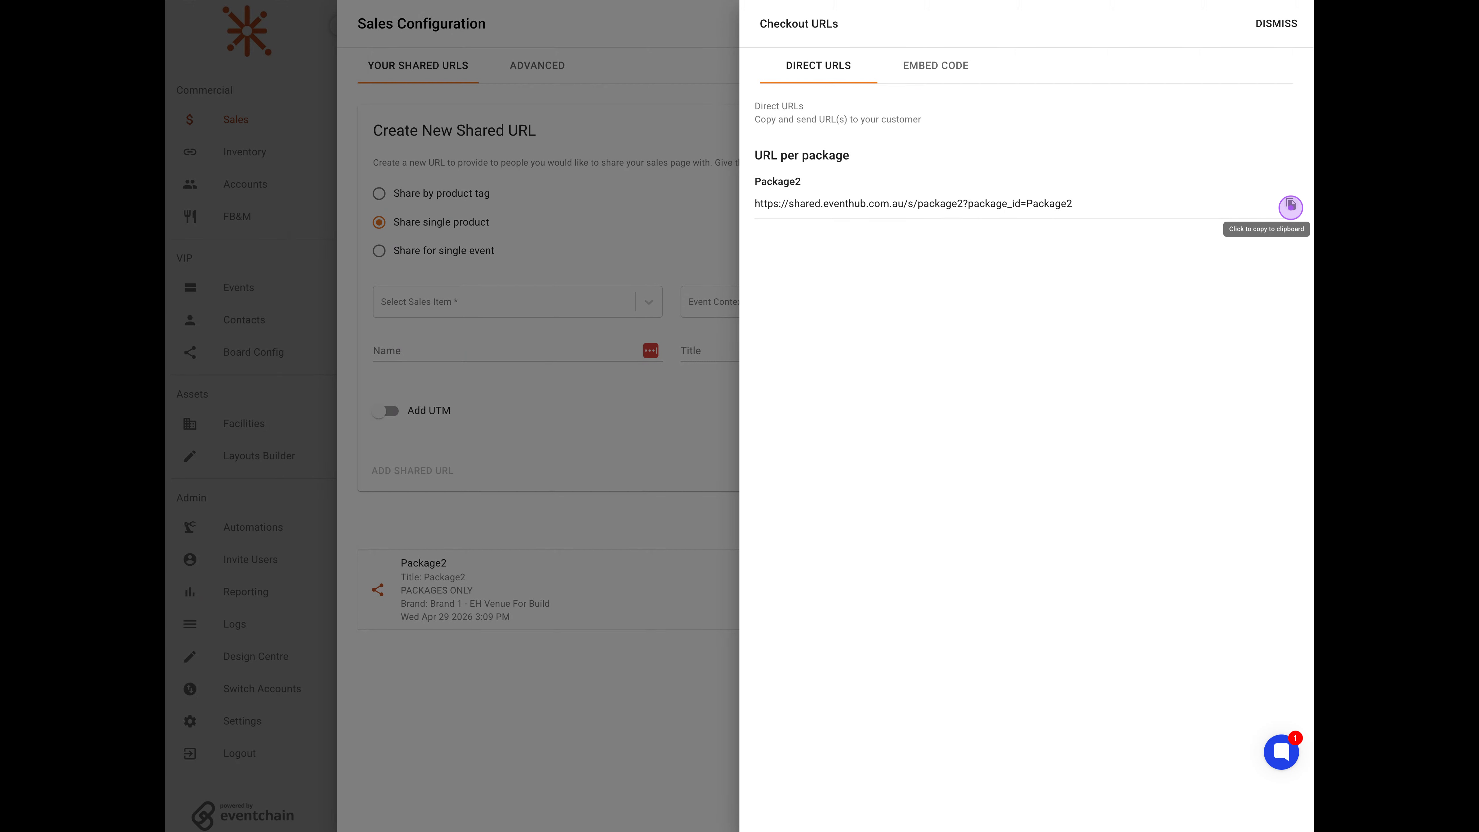Click the Layouts Builder pencil icon

pos(190,456)
